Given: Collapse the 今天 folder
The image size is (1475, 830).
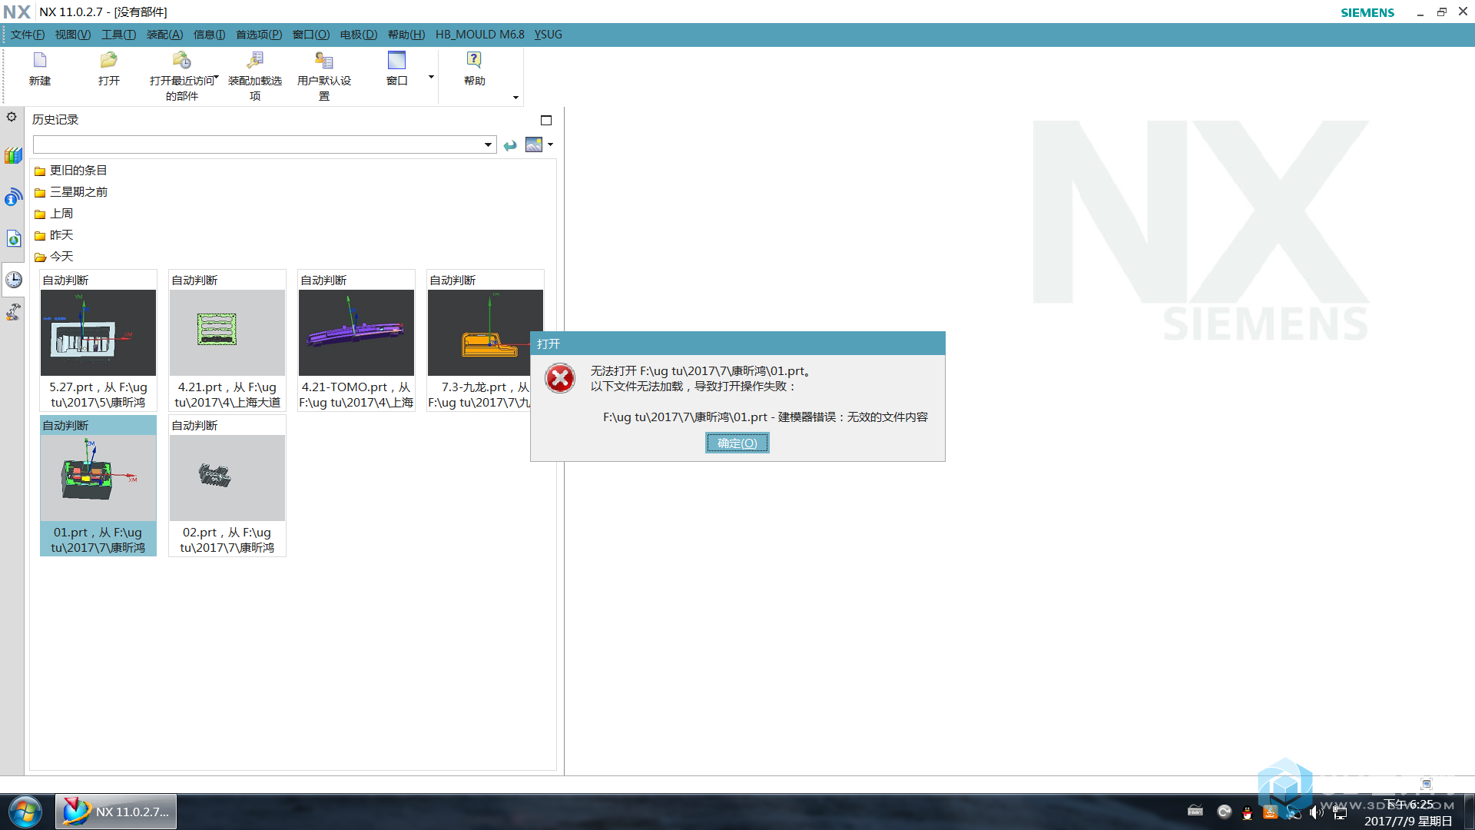Looking at the screenshot, I should (x=54, y=257).
